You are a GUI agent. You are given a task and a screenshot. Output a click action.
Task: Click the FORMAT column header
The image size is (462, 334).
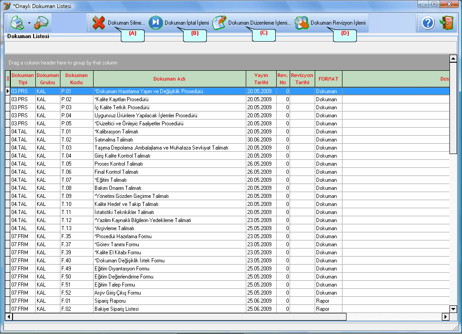click(329, 79)
